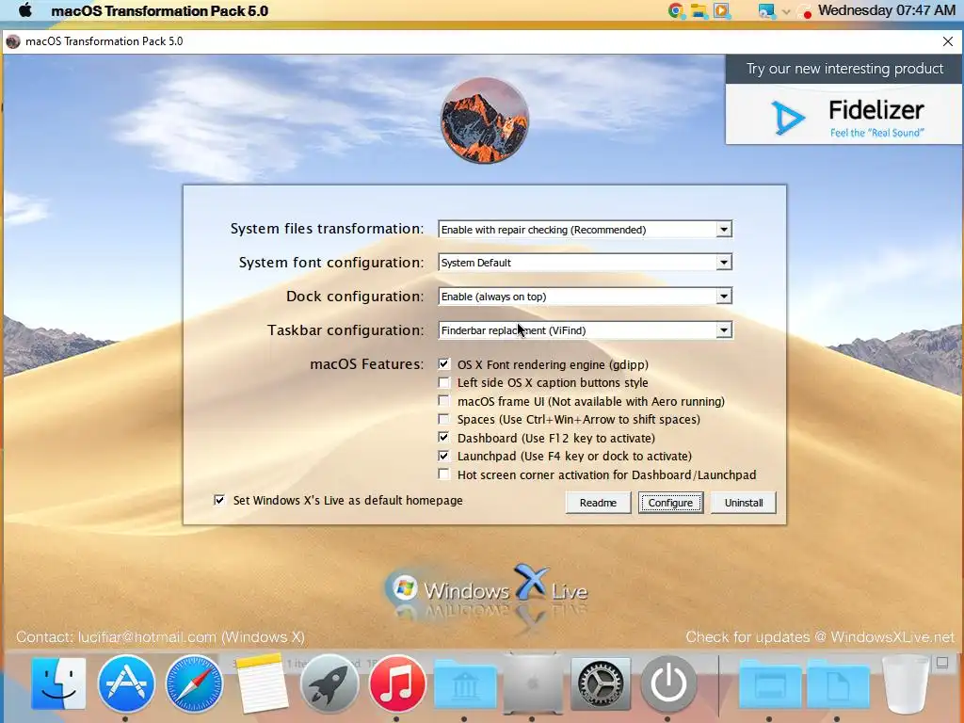Click small window icon at dock corner

[941, 662]
